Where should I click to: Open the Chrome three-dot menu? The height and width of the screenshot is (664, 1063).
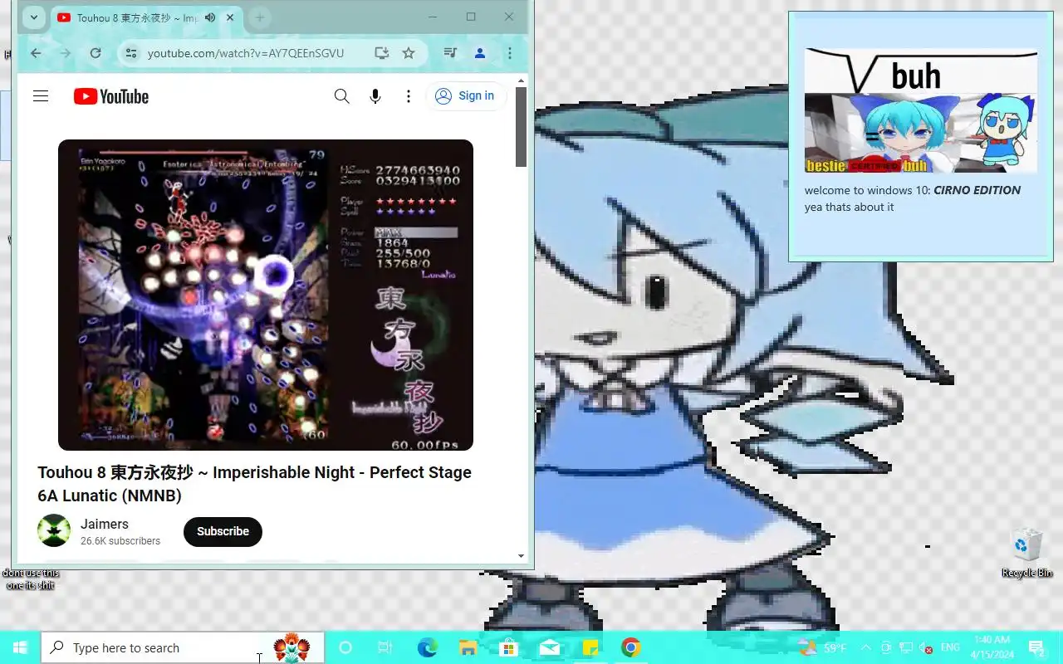[510, 53]
